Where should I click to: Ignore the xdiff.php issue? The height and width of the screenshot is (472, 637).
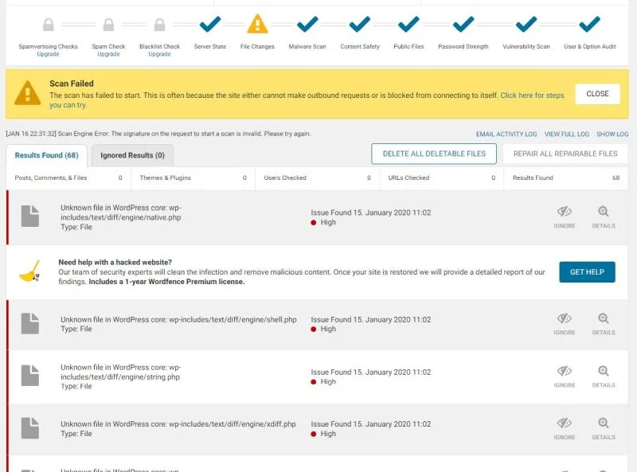pyautogui.click(x=565, y=428)
